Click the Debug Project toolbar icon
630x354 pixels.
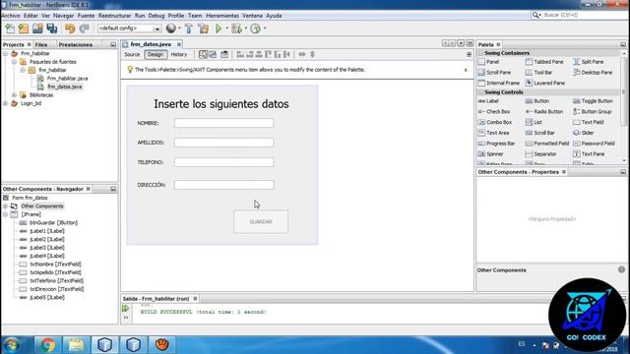pos(236,29)
